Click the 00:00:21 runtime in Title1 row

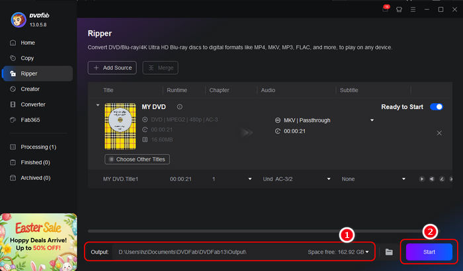pyautogui.click(x=181, y=179)
